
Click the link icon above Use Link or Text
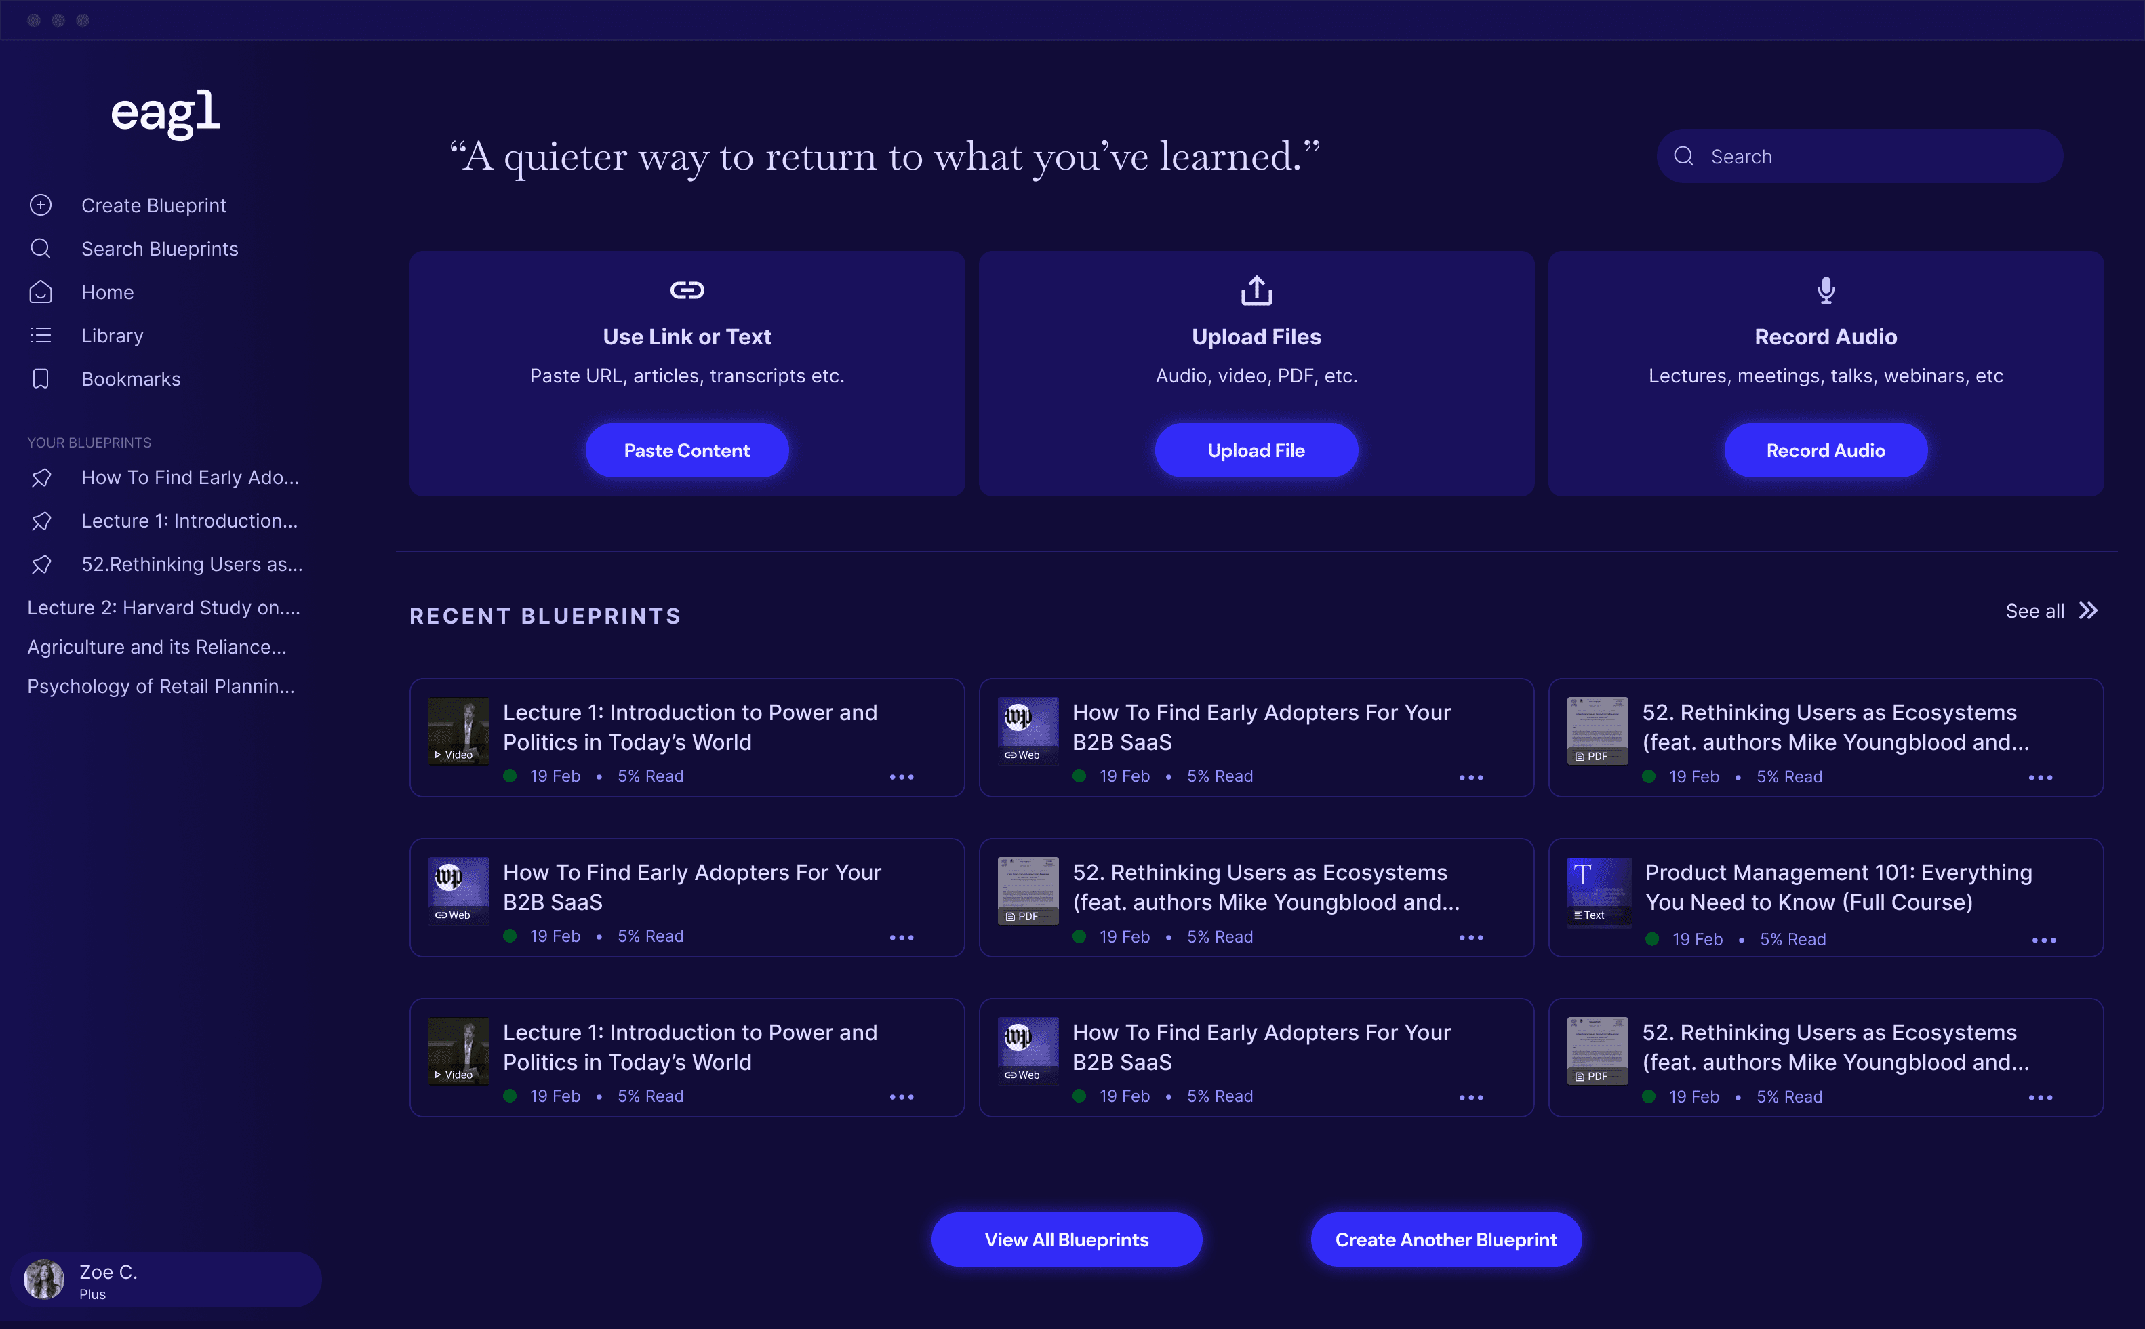point(686,289)
